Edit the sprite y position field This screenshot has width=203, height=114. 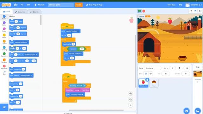pos(187,68)
